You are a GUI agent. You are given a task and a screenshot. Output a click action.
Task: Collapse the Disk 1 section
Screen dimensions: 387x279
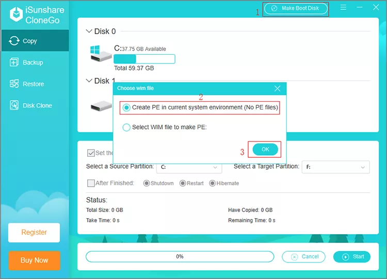coord(89,80)
